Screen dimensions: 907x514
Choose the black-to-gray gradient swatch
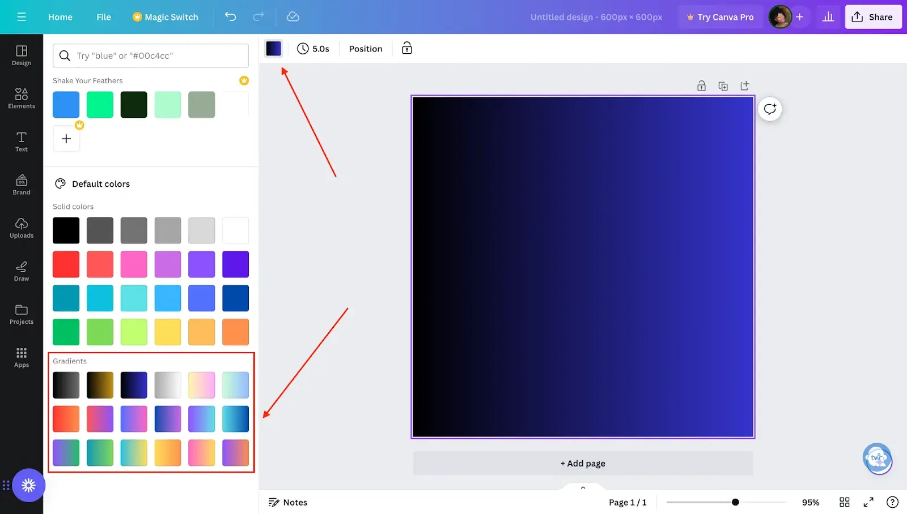pos(66,385)
